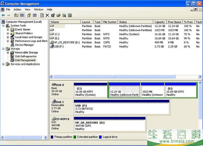Click the tree pane scroll right arrow
Screen dimensions: 203x146
coord(45,137)
